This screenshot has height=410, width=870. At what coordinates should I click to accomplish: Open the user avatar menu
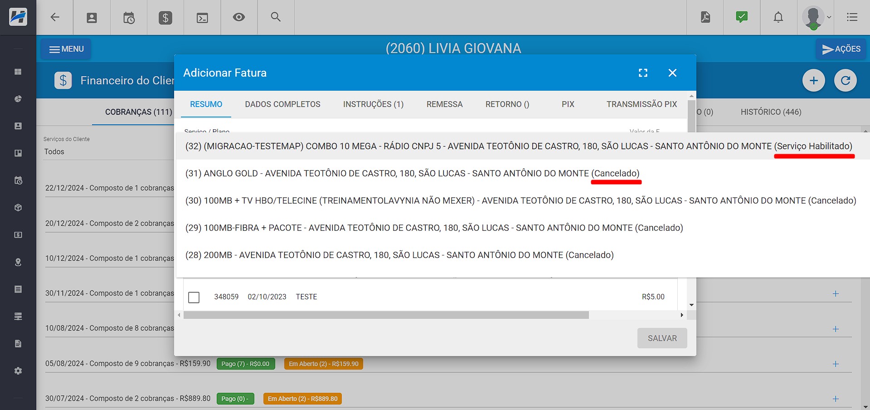[816, 18]
